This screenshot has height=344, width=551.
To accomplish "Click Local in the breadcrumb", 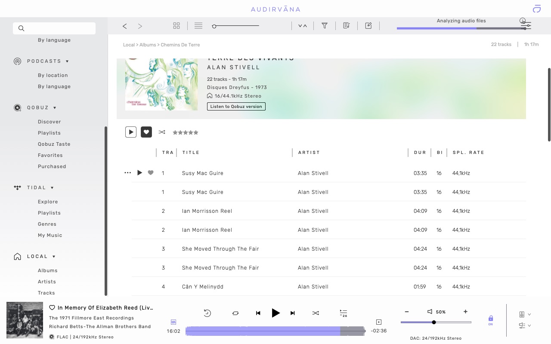I will [x=129, y=45].
